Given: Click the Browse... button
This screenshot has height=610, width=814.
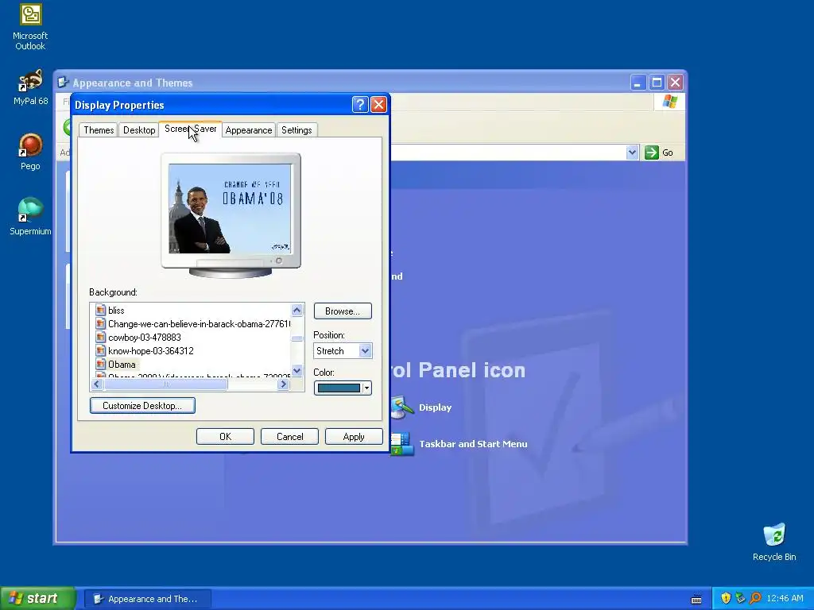Looking at the screenshot, I should [343, 311].
